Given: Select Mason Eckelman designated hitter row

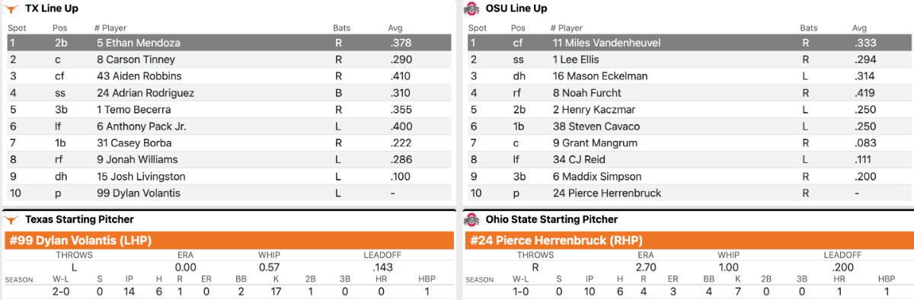Looking at the screenshot, I should point(689,76).
